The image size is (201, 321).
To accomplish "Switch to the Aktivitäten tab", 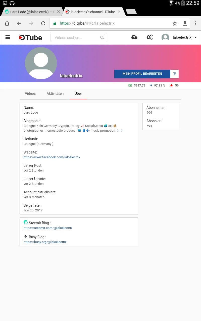I will (x=55, y=94).
